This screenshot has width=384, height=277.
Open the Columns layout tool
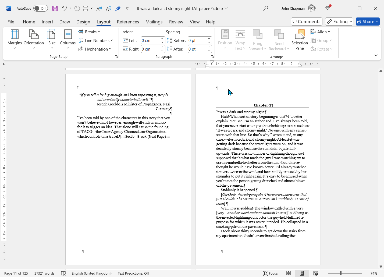(x=68, y=39)
